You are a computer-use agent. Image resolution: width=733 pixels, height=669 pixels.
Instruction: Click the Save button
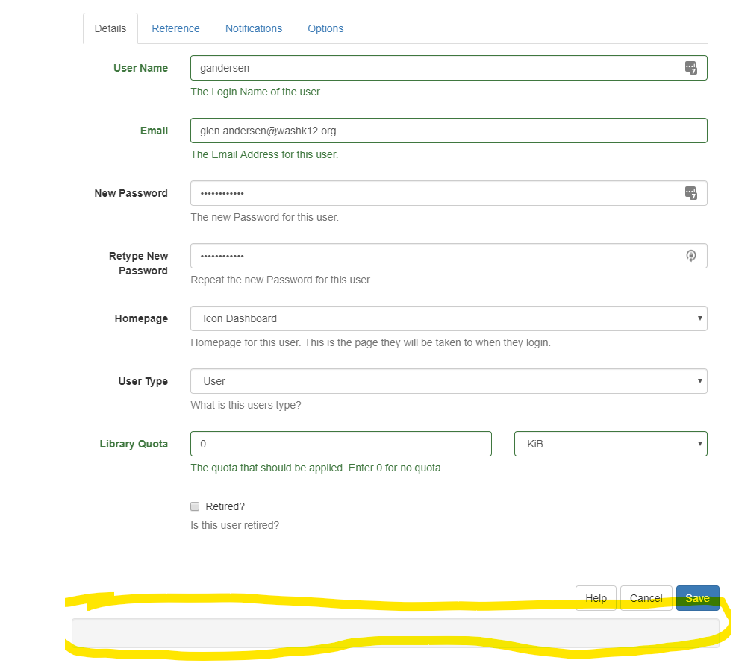[x=697, y=598]
